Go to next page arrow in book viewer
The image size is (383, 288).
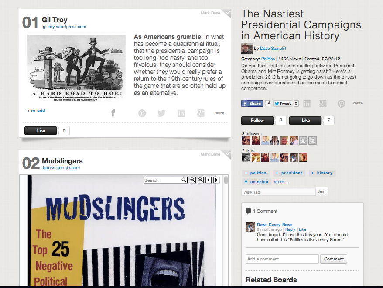(x=216, y=180)
